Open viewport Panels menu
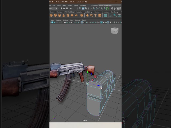The width and height of the screenshot is (171, 128). click(84, 20)
